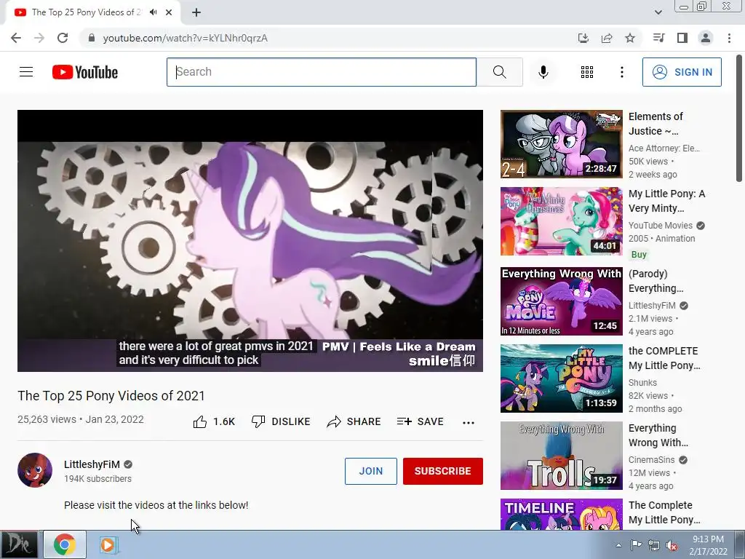The height and width of the screenshot is (559, 745).
Task: Click the Action Center flag tray icon
Action: (636, 545)
